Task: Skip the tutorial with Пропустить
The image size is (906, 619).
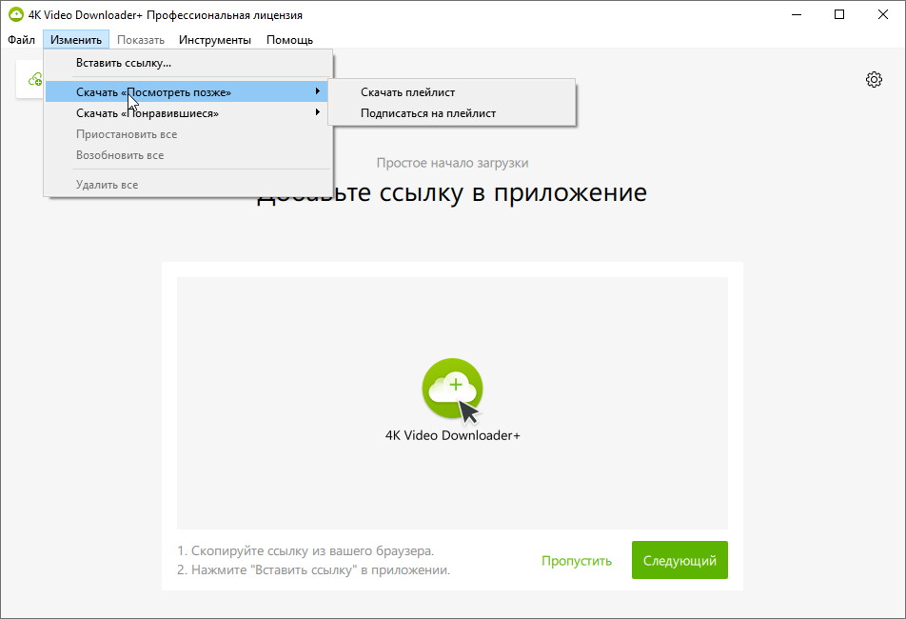Action: (x=576, y=561)
